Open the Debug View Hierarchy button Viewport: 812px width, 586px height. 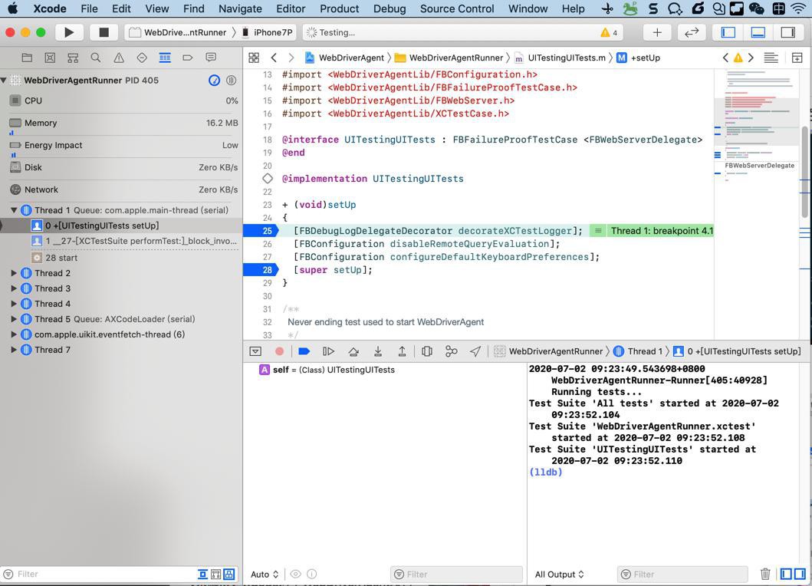427,351
